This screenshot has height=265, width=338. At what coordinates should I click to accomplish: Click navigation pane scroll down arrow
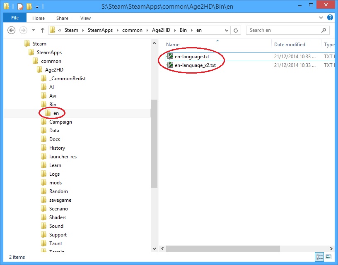(154, 248)
